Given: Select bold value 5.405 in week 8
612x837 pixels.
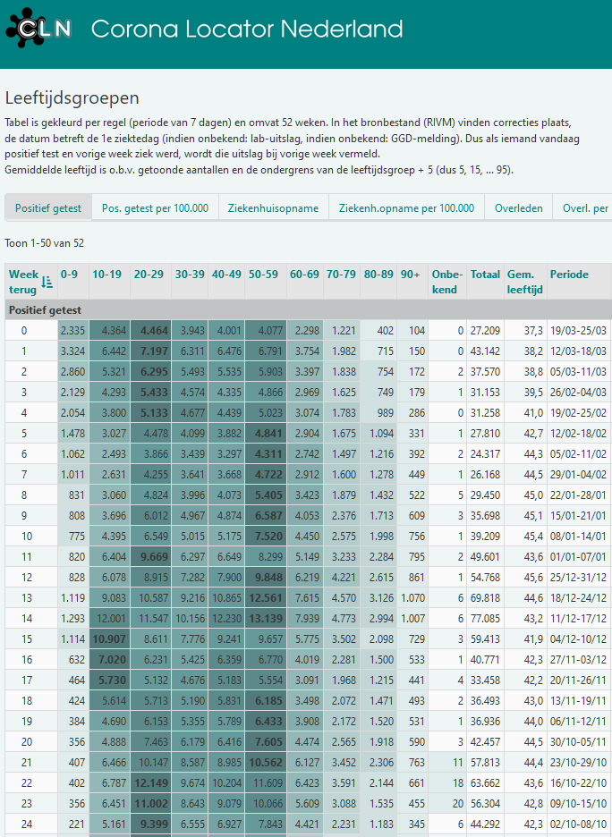Looking at the screenshot, I should [266, 495].
